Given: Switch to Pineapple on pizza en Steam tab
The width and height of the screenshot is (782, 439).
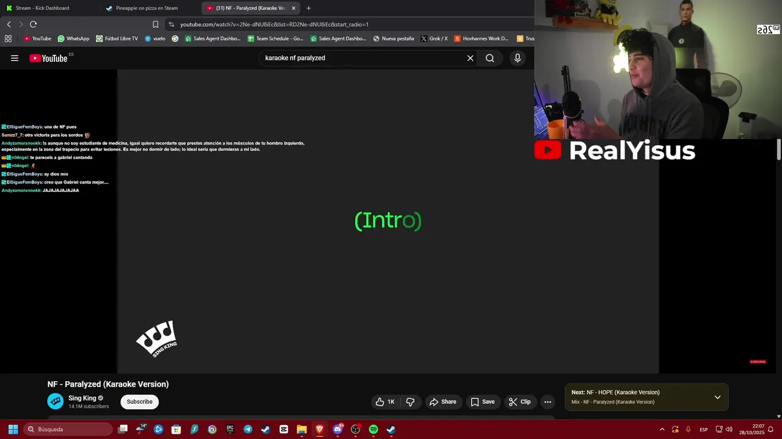Looking at the screenshot, I should tap(150, 8).
